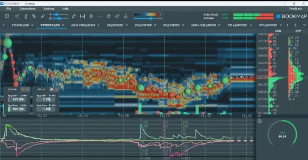Expand the tab list chevron dropdown
Image resolution: width=308 pixels, height=160 pixels.
coord(305,25)
